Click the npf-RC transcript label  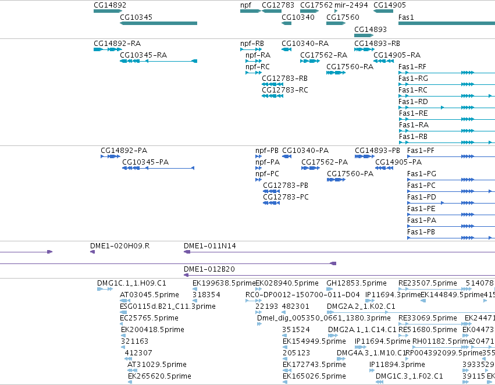coord(258,66)
